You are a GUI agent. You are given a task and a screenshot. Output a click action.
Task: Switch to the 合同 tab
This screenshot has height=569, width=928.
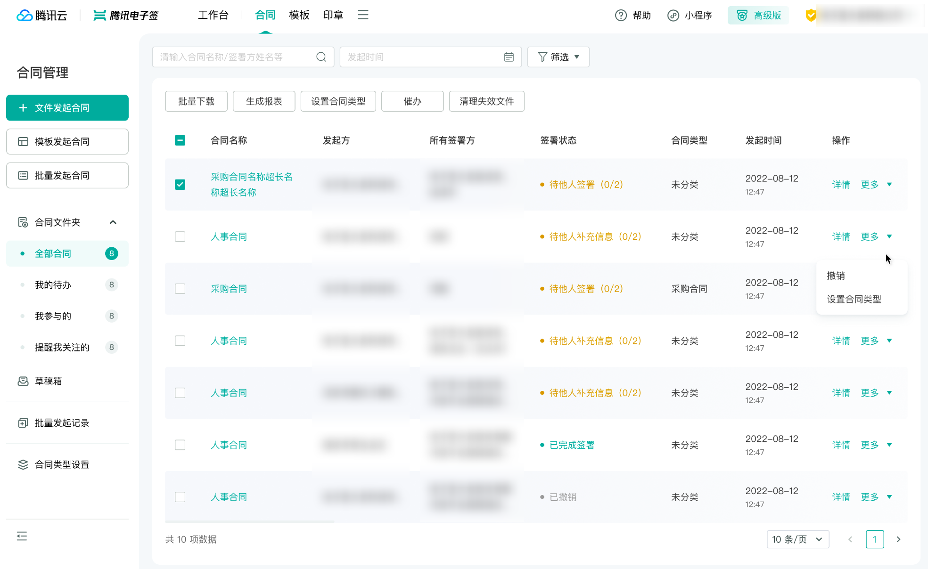265,15
